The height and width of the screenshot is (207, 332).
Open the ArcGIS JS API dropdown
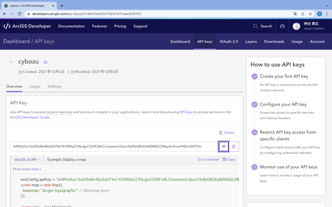[27, 159]
